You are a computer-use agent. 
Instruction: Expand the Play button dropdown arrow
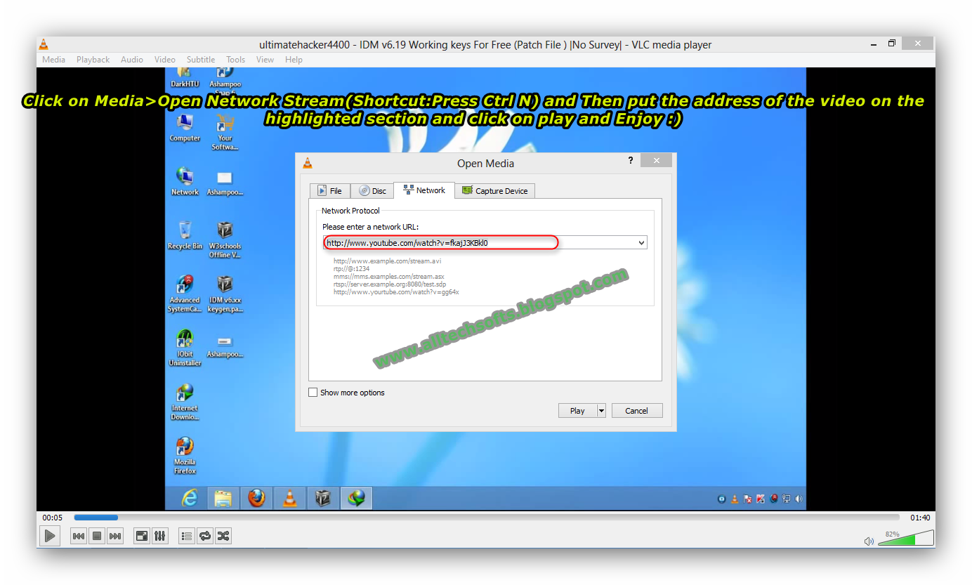point(601,411)
